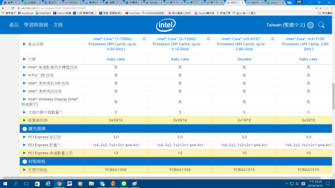The image size is (335, 188).
Task: Click the horizontal page scrollbar
Action: click(x=162, y=177)
